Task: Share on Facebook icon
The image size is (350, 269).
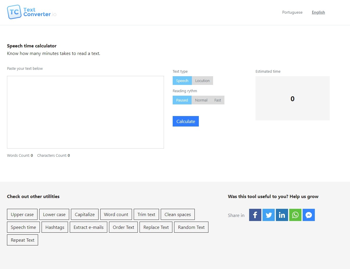Action: [255, 215]
